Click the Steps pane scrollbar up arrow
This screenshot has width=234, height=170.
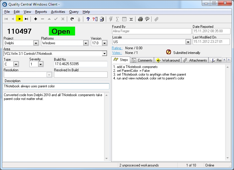point(228,67)
